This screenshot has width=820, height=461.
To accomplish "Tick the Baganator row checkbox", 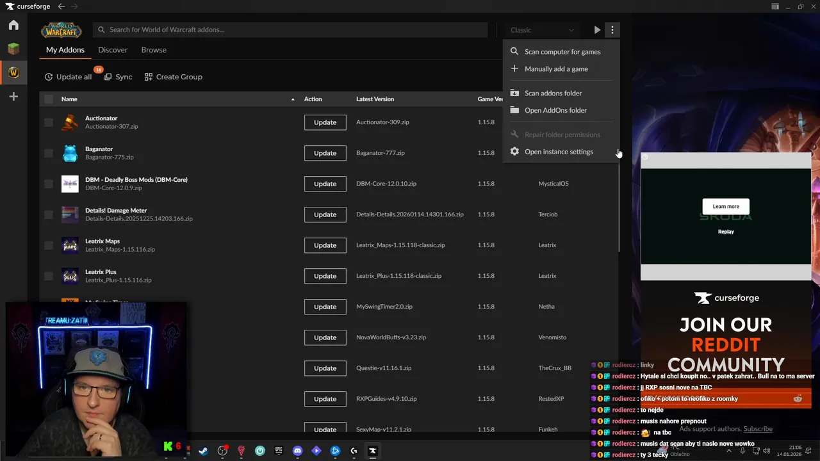I will pos(49,153).
